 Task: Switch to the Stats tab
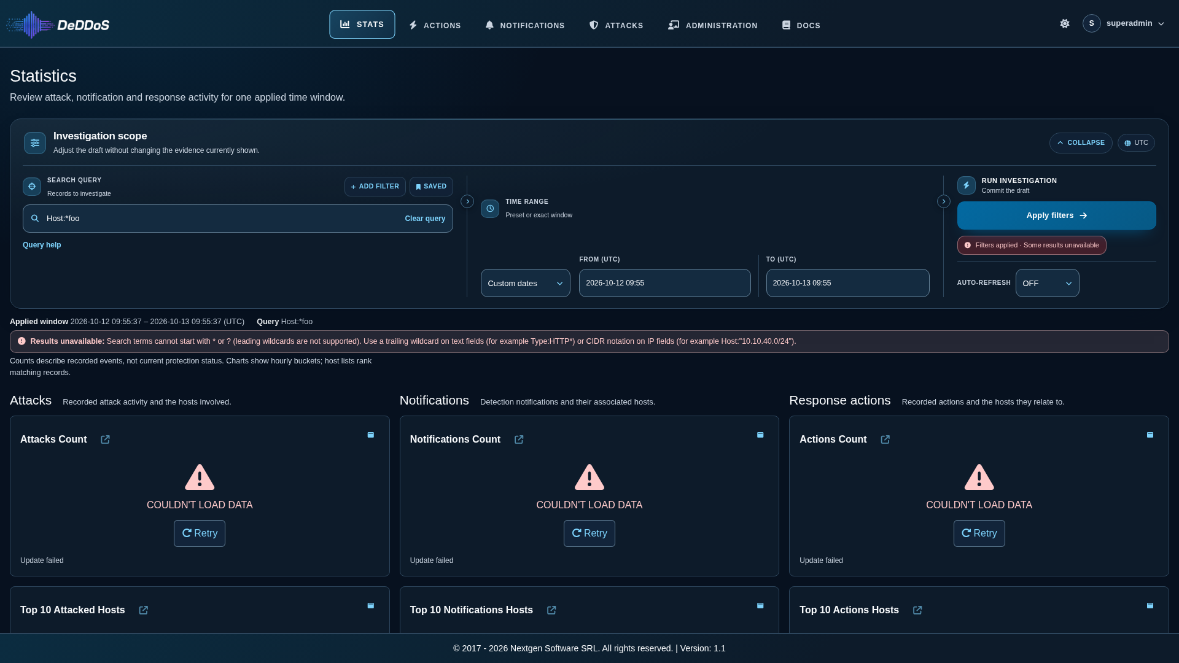coord(362,25)
